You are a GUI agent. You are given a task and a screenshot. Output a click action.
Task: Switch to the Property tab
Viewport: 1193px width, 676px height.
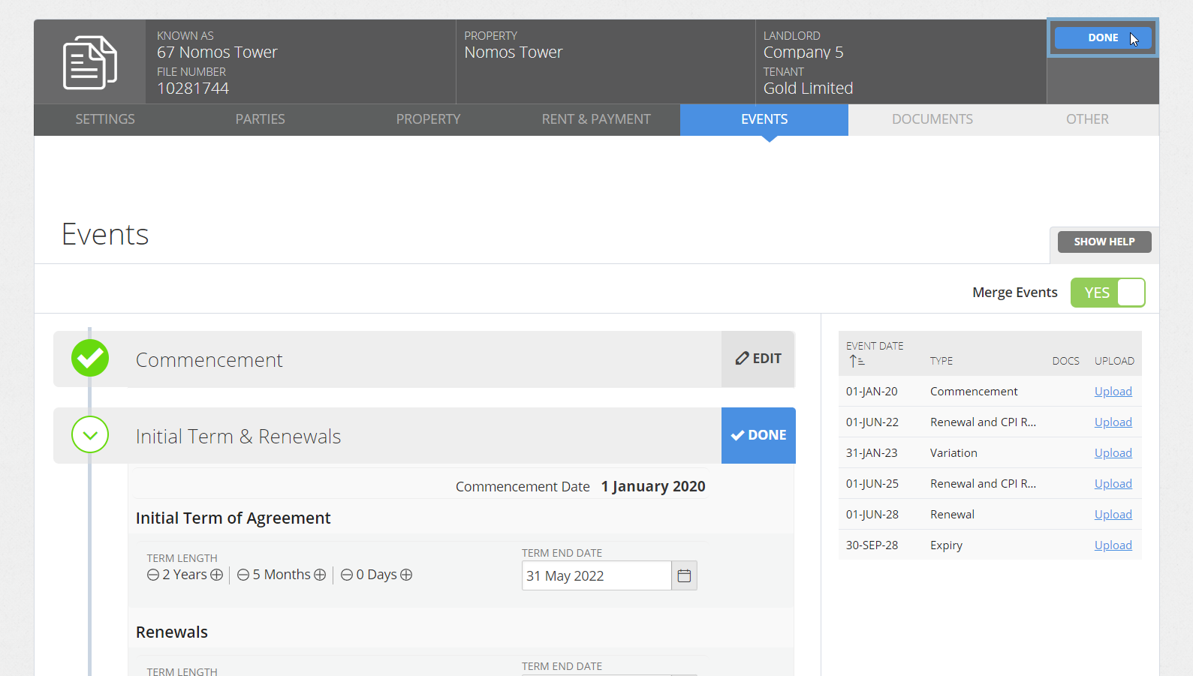428,119
